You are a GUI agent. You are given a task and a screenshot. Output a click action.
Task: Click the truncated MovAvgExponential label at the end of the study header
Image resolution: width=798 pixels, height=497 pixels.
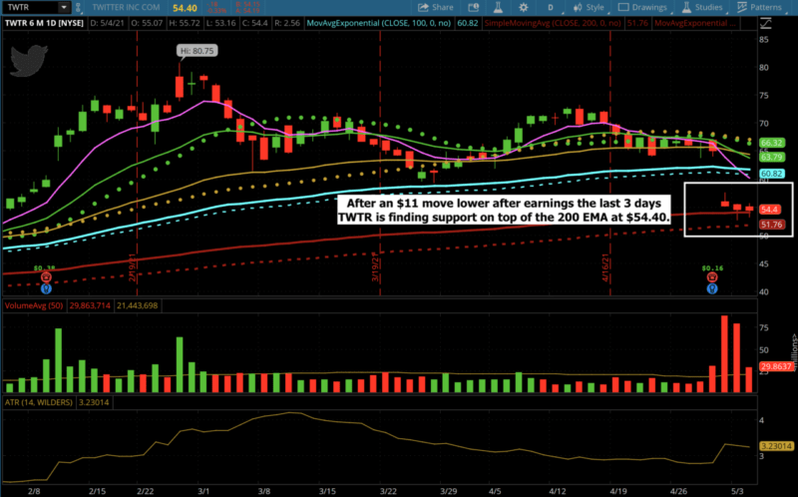coord(694,23)
